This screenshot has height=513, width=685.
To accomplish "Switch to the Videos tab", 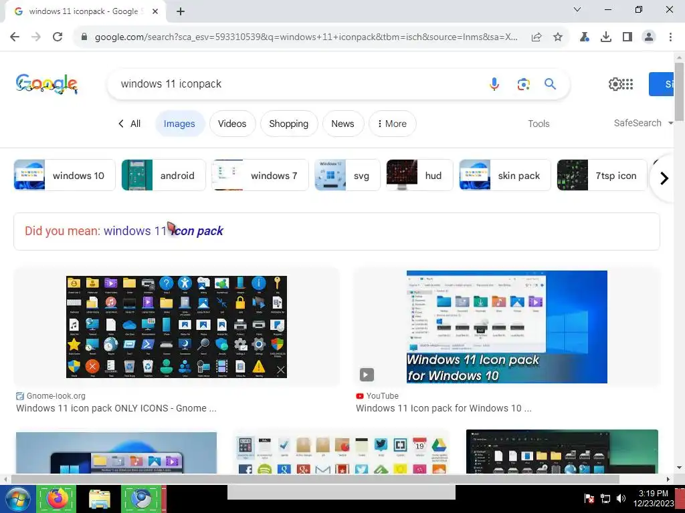I will coord(232,124).
